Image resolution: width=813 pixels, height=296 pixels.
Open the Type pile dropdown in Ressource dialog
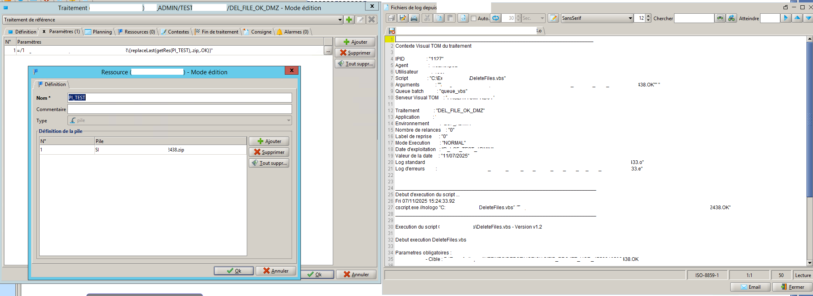pos(288,120)
